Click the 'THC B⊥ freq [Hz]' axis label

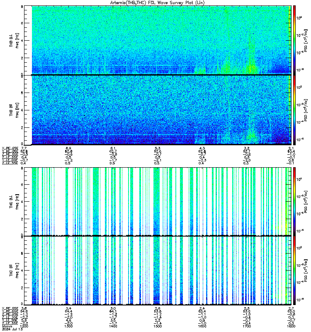[14, 202]
